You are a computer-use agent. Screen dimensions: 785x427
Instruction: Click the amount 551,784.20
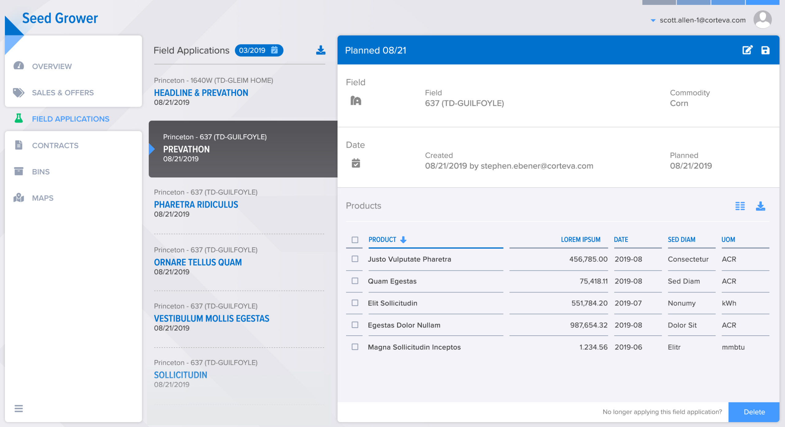(589, 303)
